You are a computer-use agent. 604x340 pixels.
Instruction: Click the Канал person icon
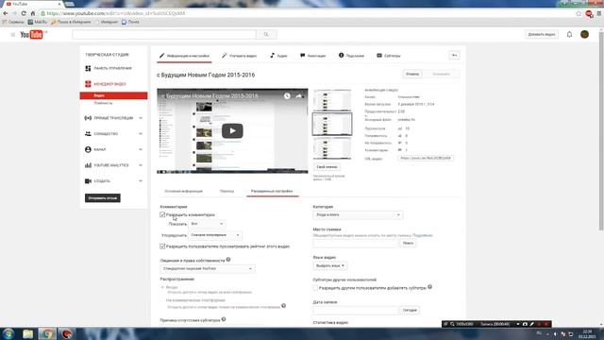[88, 149]
